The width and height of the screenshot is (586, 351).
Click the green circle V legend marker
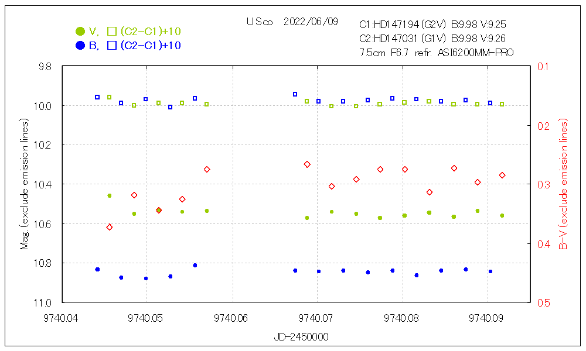80,31
